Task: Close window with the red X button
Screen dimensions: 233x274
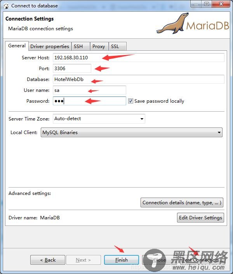Action: 221,4
